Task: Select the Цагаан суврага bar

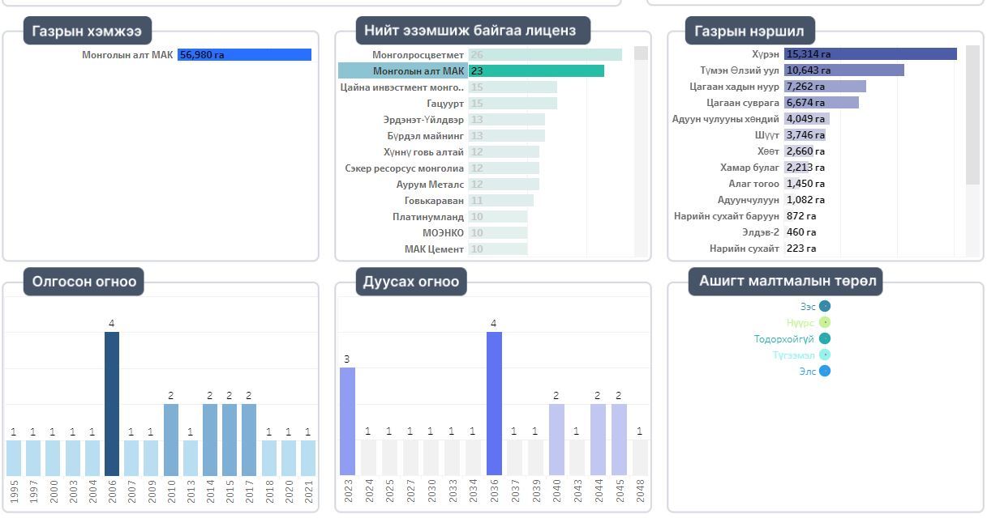Action: click(821, 103)
